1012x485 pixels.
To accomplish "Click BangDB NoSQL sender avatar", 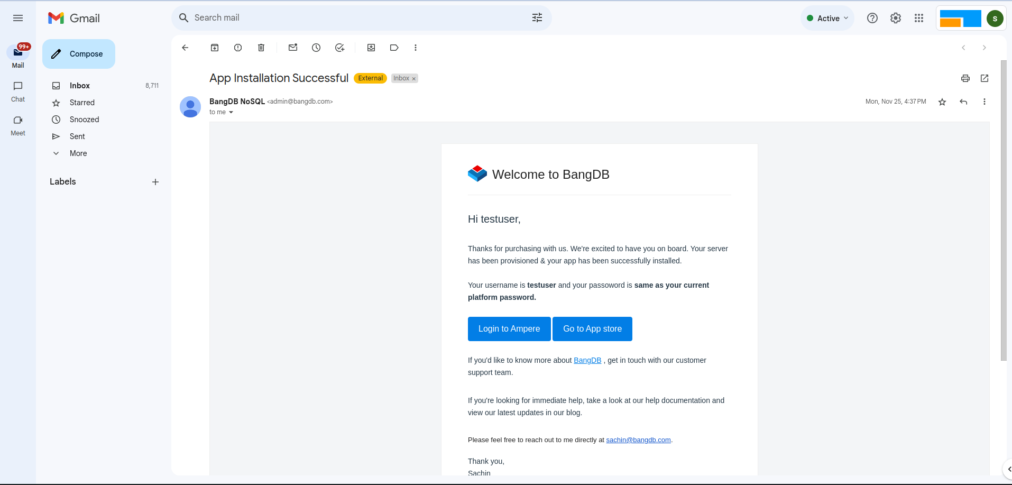I will (190, 107).
